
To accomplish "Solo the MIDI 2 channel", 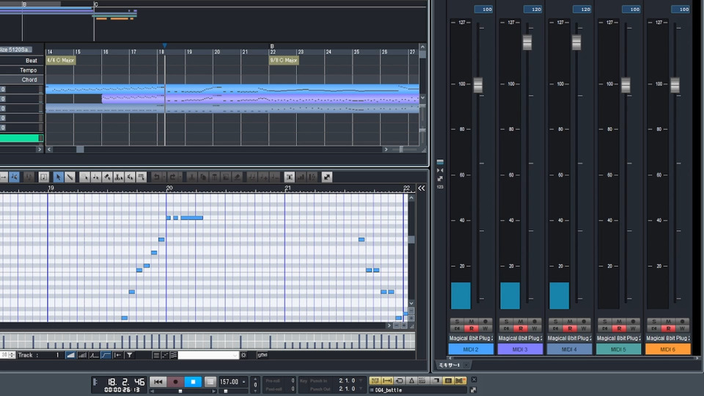I will (457, 321).
